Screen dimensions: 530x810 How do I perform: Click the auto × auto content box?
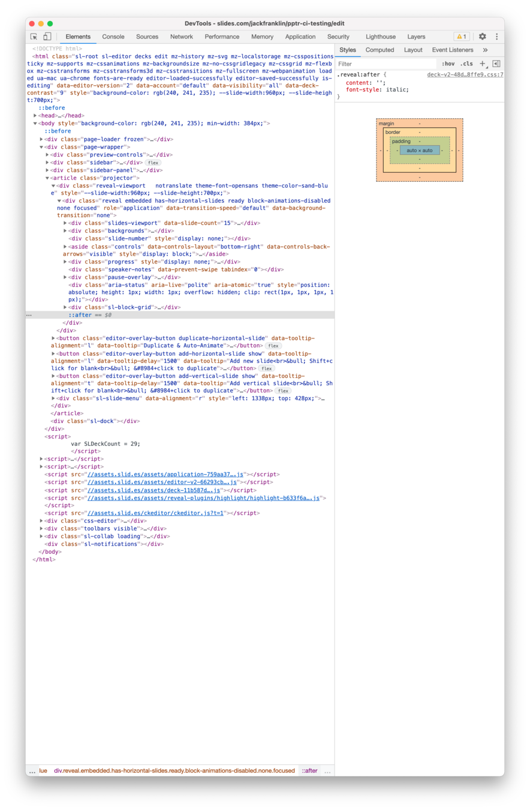tap(419, 150)
